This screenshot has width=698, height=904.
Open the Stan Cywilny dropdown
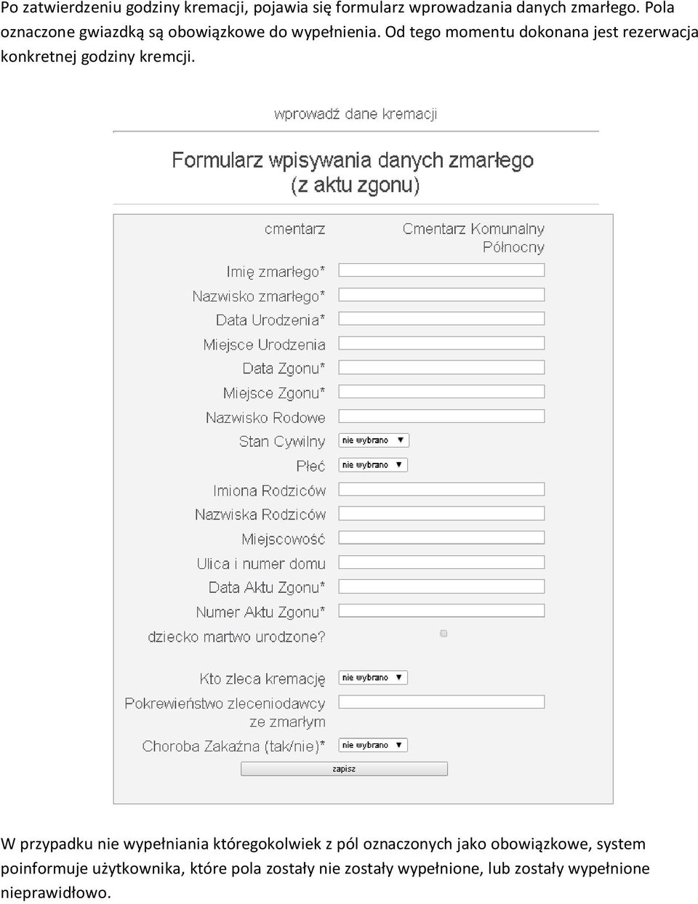pyautogui.click(x=374, y=440)
